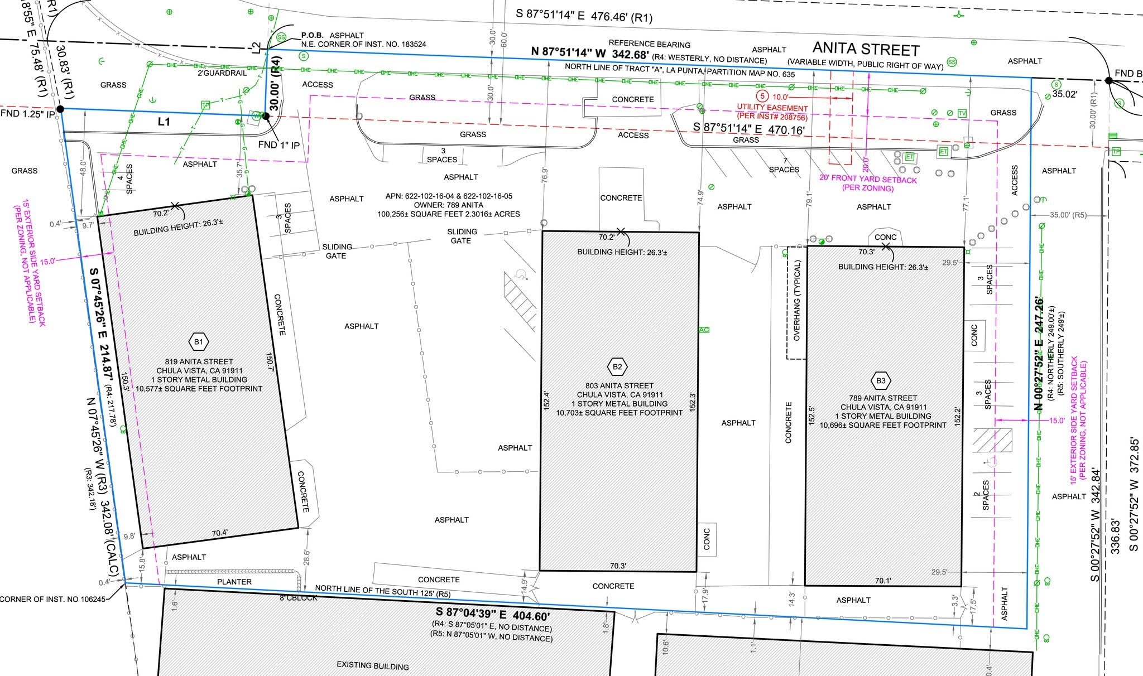Screen dimensions: 1143x676
Task: Click the 77.1' setback dimension
Action: pyautogui.click(x=966, y=203)
